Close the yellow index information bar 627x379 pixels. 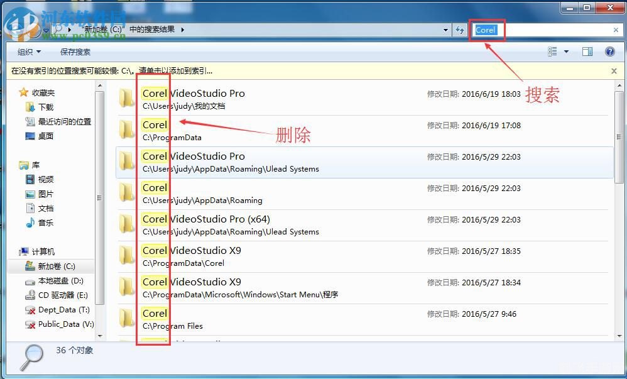pos(614,71)
